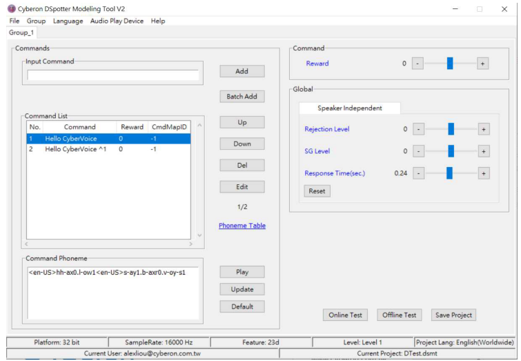The width and height of the screenshot is (521, 361).
Task: Click the Add button
Action: (242, 71)
